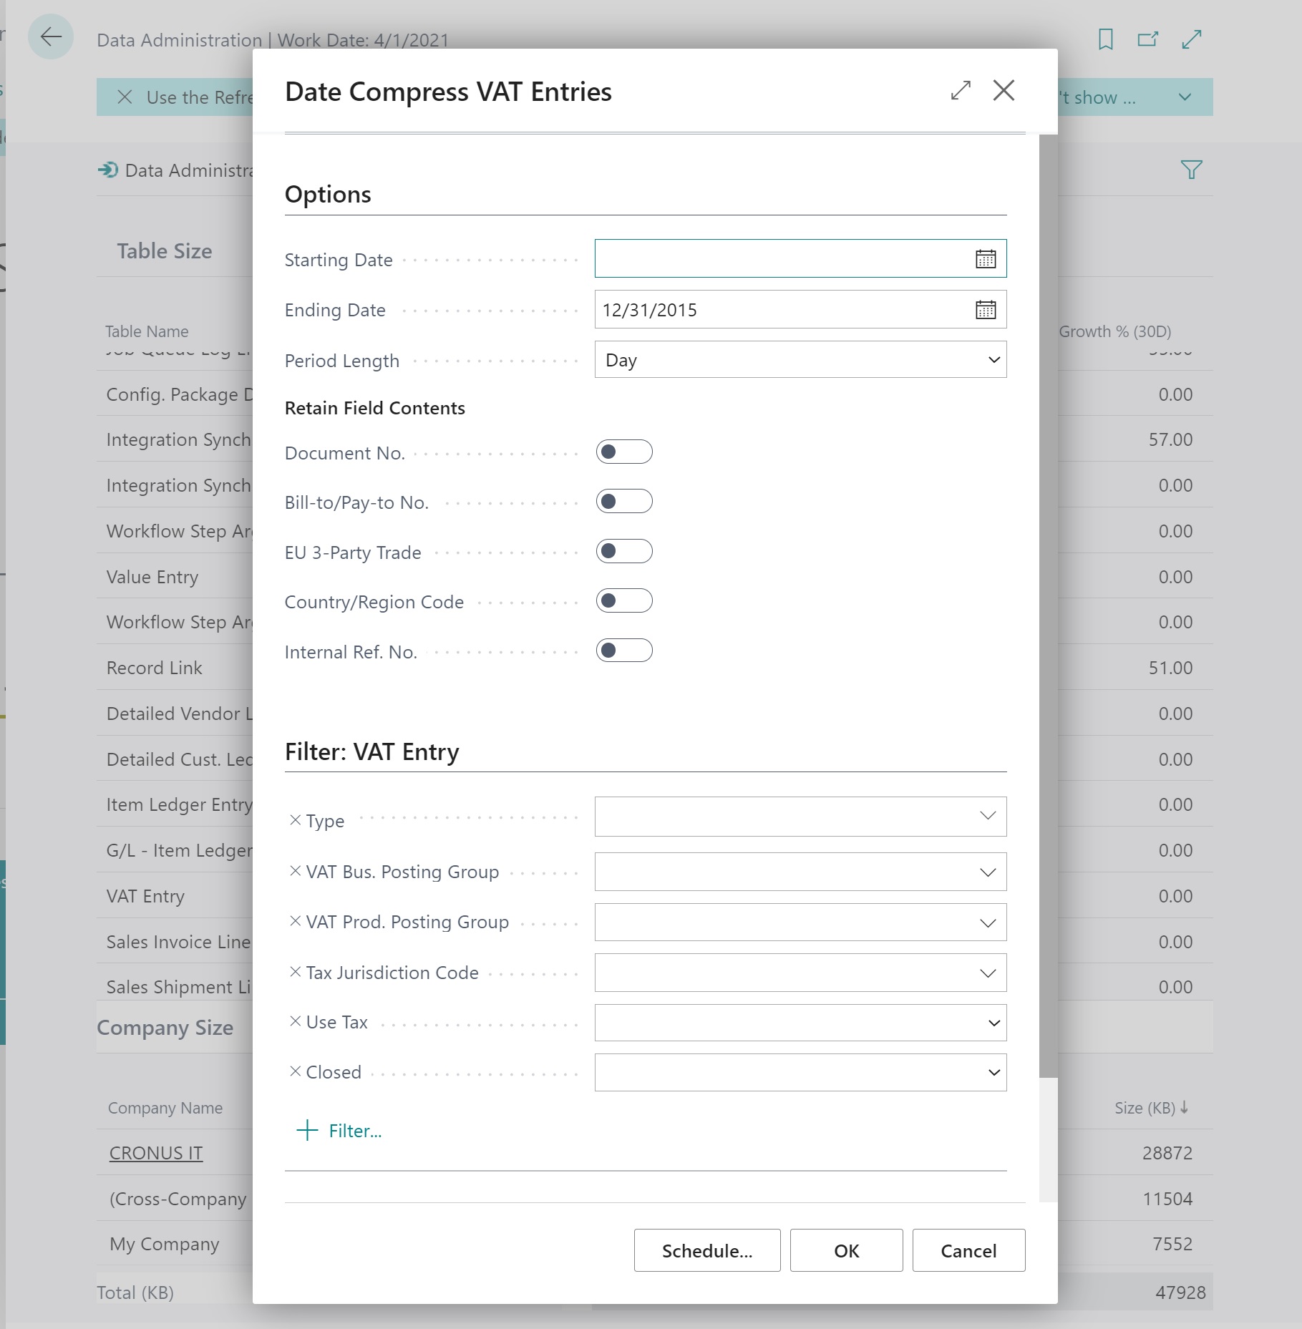
Task: Open the Period Length dropdown
Action: (800, 360)
